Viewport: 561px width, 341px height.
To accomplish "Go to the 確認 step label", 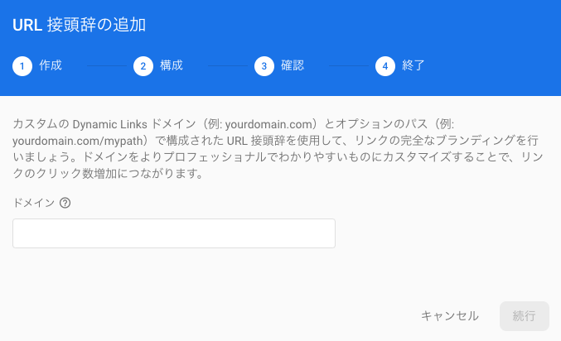I will [293, 65].
